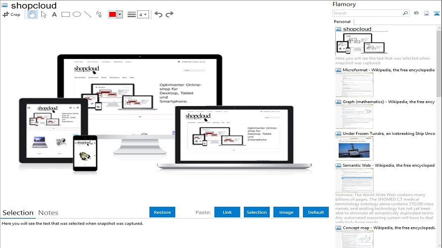Select the Crop tool
Image resolution: width=442 pixels, height=248 pixels.
(x=11, y=14)
